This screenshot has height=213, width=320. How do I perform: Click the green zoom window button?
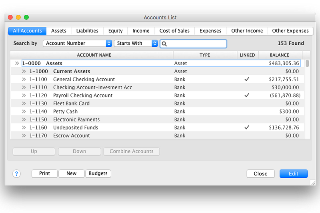[x=26, y=17]
